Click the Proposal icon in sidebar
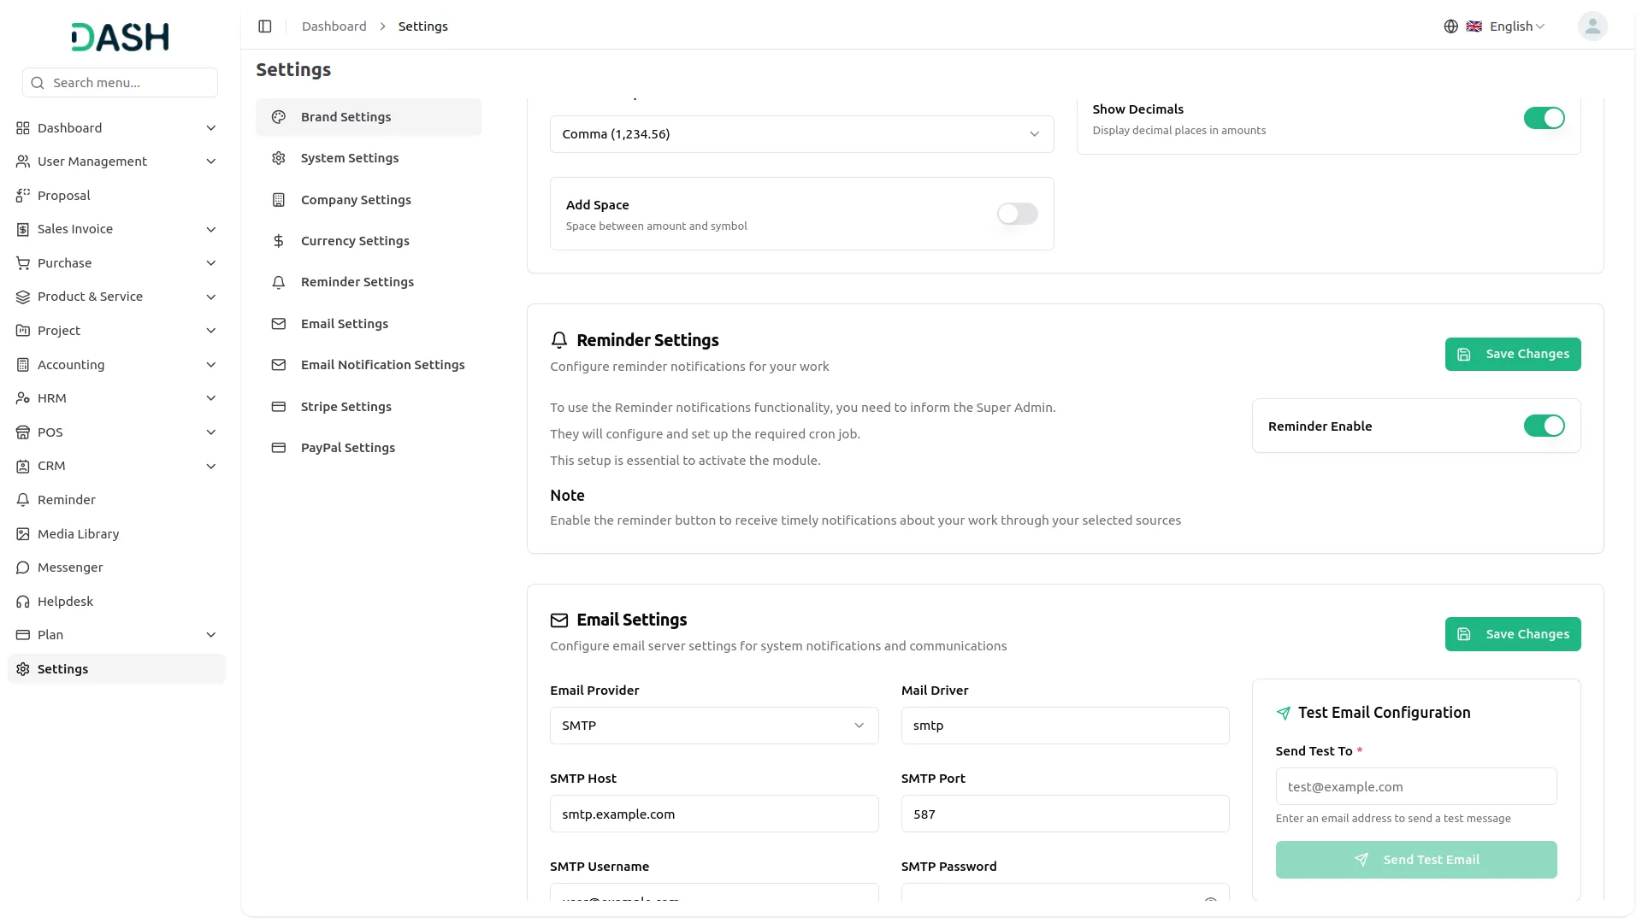 tap(23, 196)
